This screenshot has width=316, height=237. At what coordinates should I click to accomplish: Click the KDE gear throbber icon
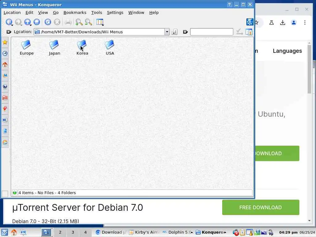coord(250,22)
